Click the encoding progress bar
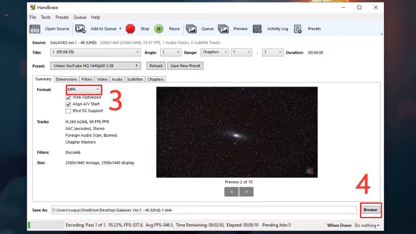416x234 pixels. (x=46, y=225)
